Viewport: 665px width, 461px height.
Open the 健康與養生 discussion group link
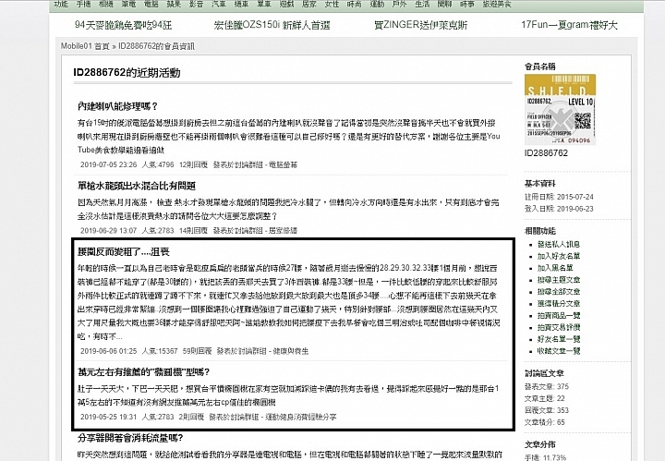tap(291, 351)
